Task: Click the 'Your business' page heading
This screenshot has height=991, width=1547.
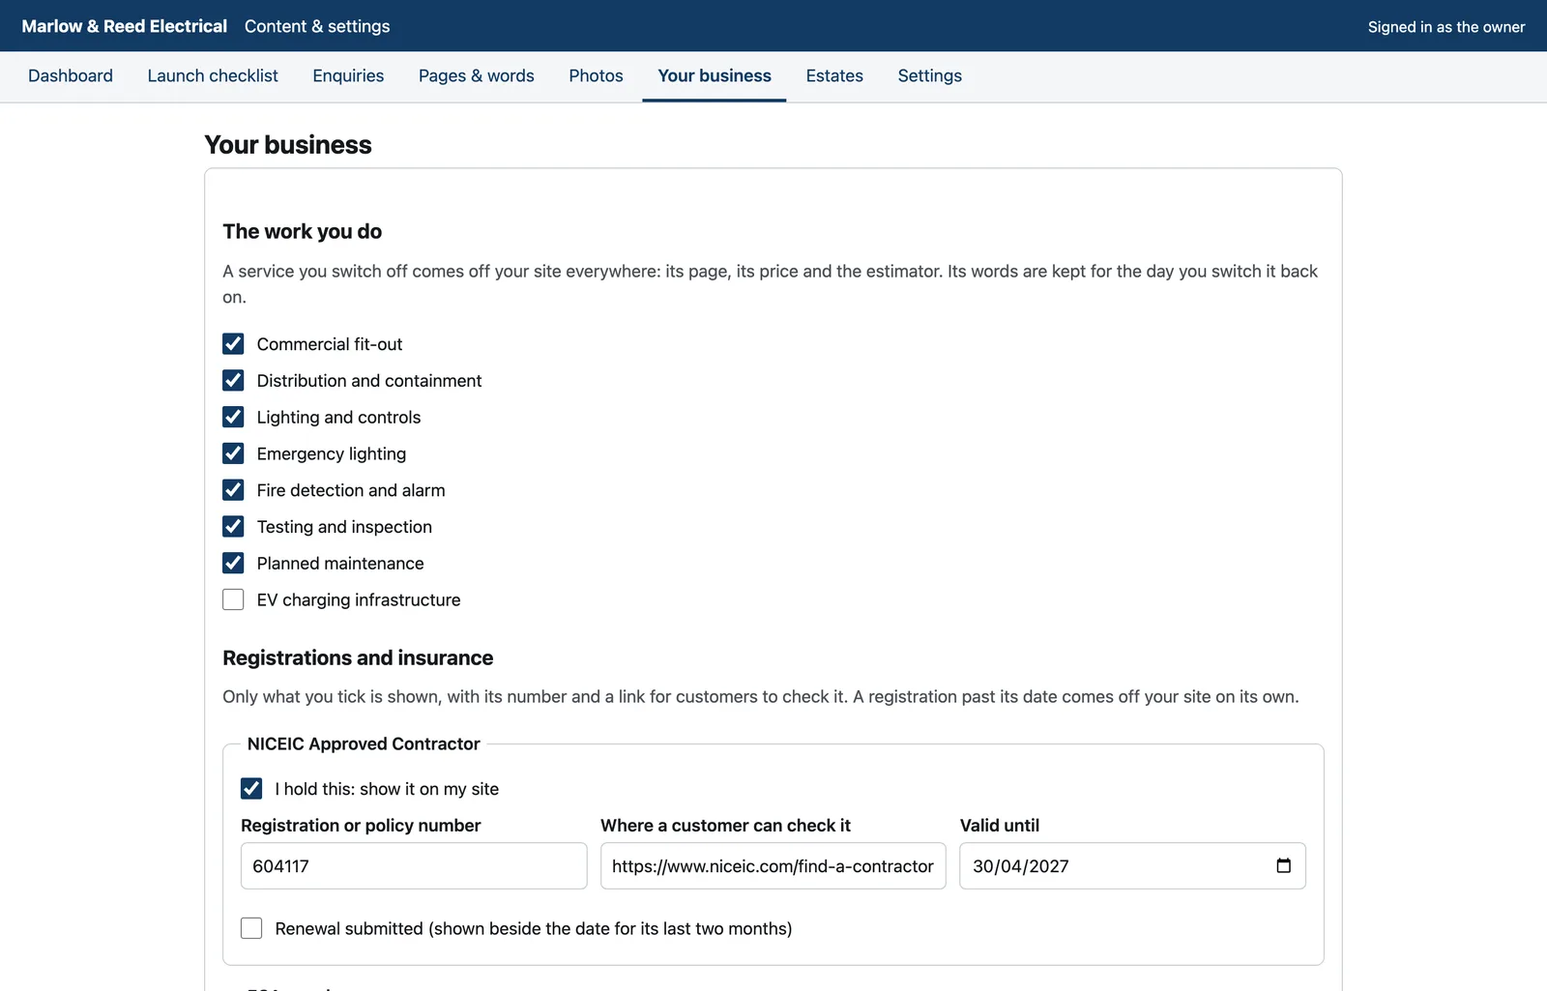Action: (288, 145)
